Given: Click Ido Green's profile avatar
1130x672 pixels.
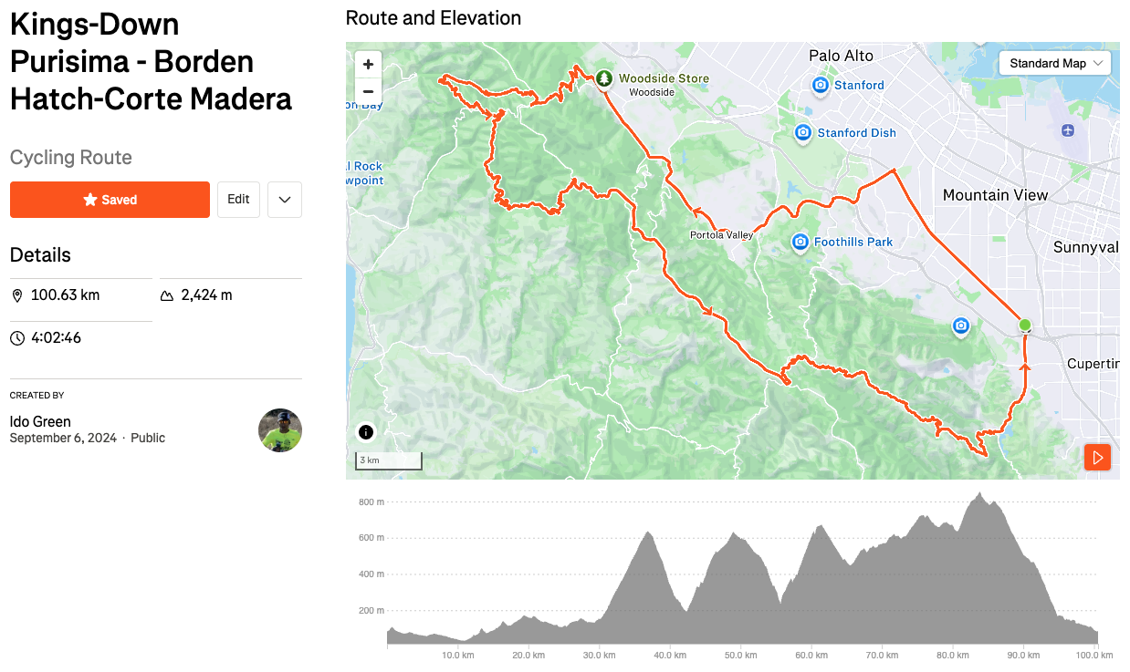Looking at the screenshot, I should 279,430.
